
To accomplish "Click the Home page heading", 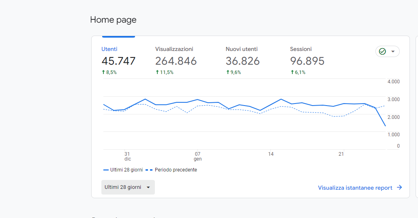I will (x=113, y=19).
